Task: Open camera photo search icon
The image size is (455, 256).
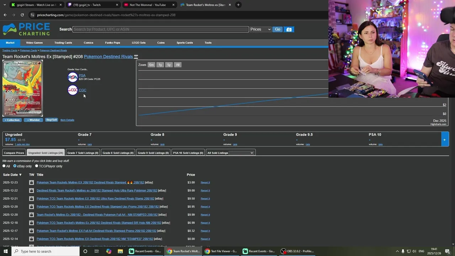Action: pos(289,30)
